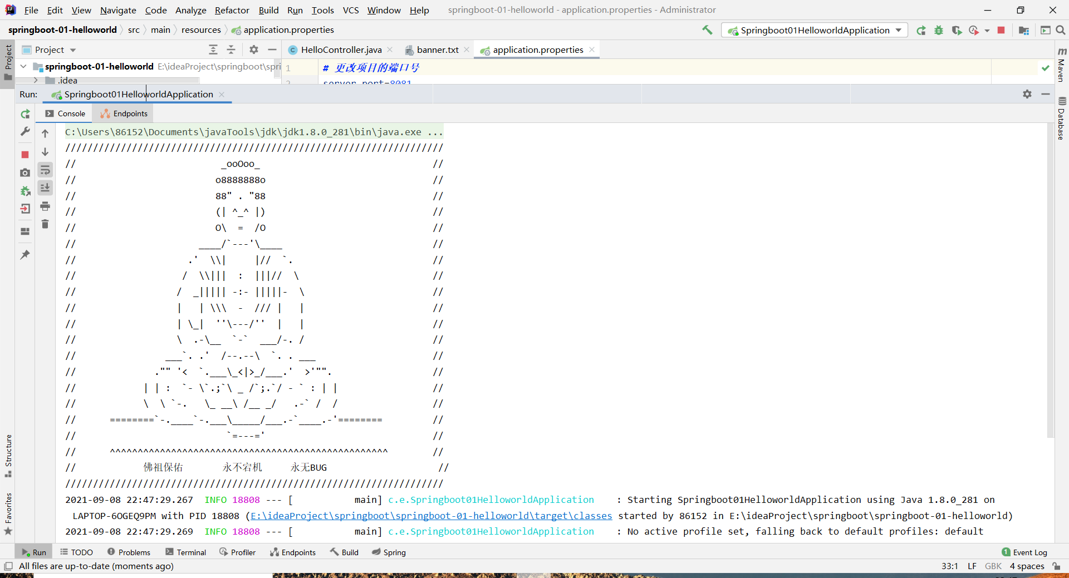Open the target\classes path link in the console
The image size is (1069, 578).
(431, 516)
